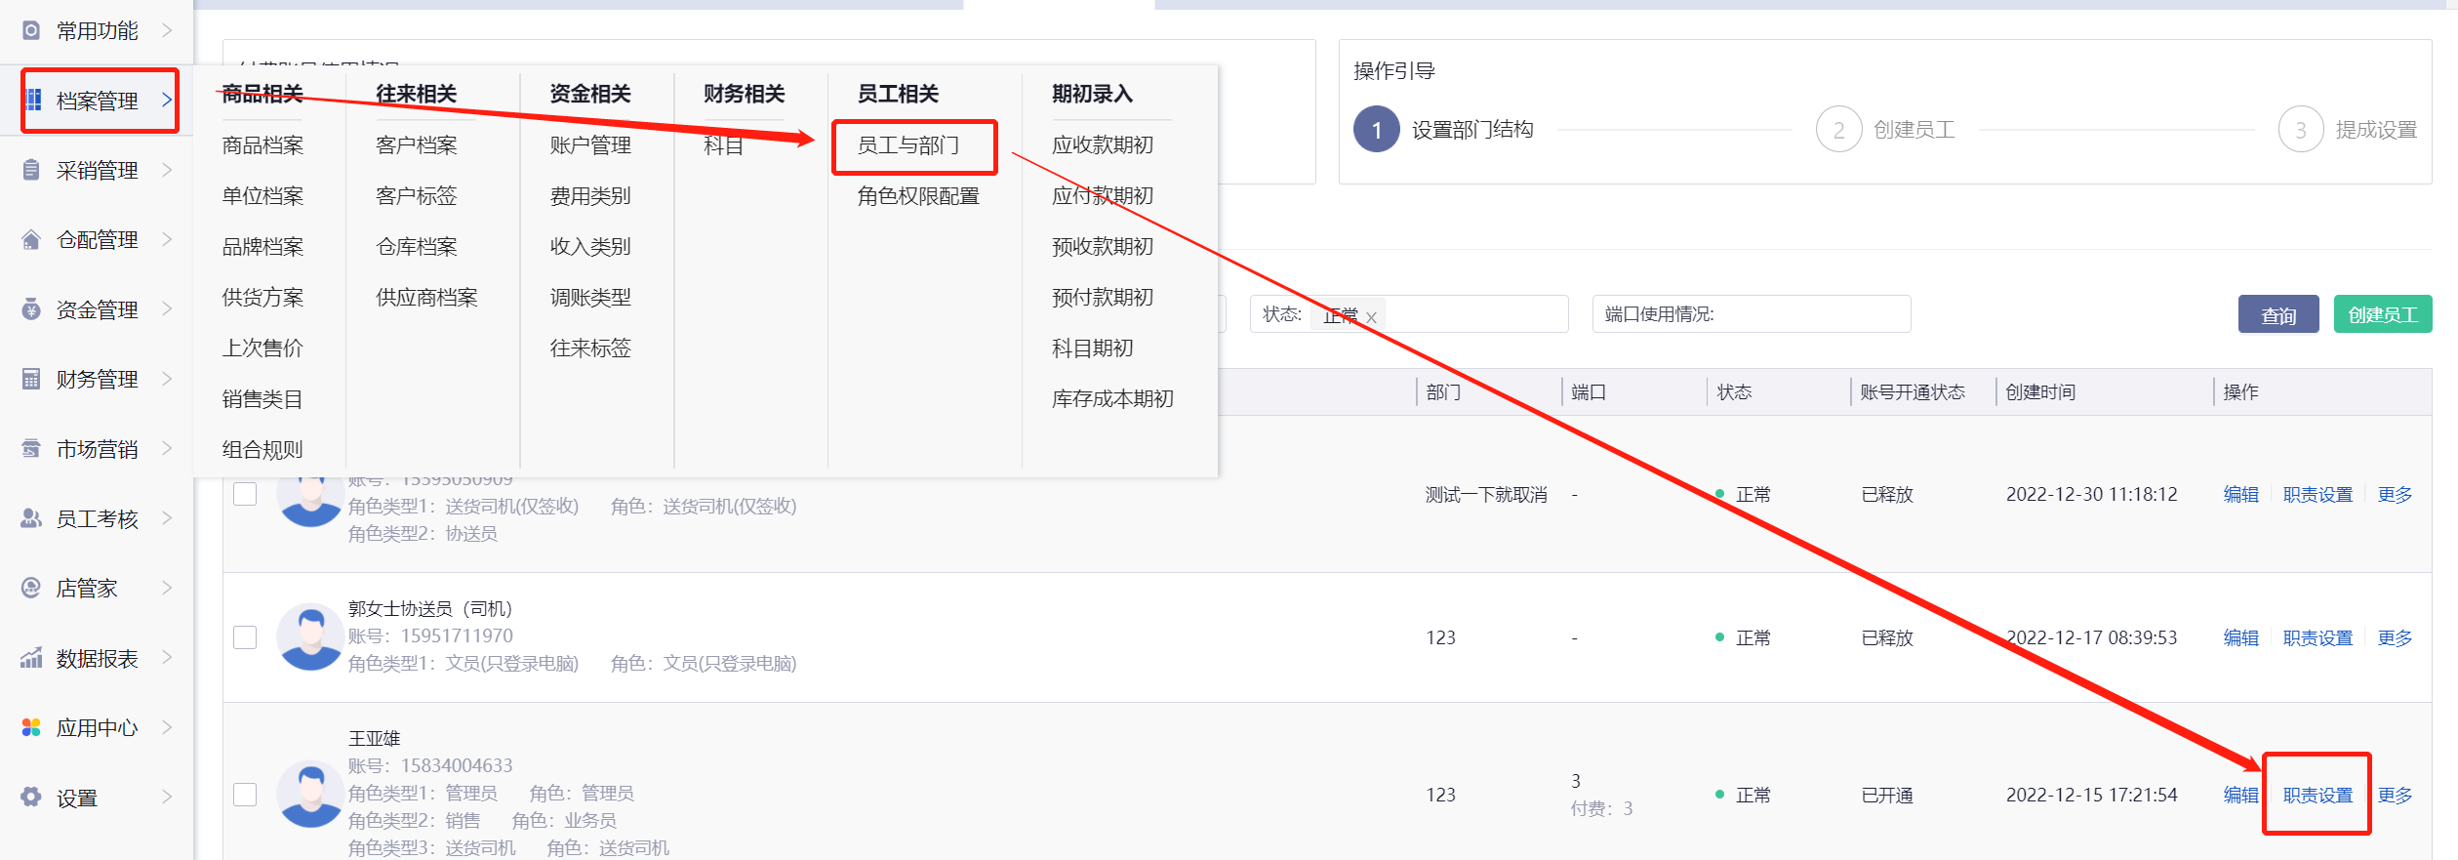2458x860 pixels.
Task: Tick the checkbox for employee 王亚雄
Action: click(x=245, y=795)
